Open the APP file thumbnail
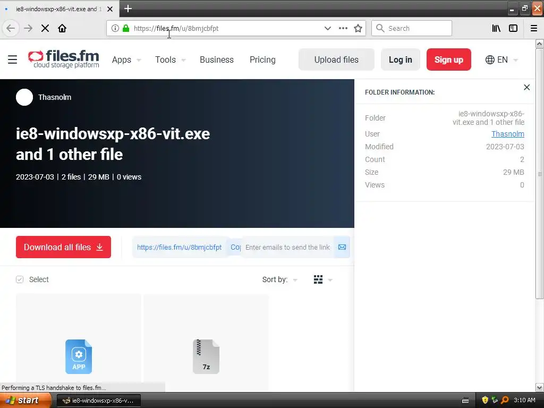The width and height of the screenshot is (544, 408). (x=79, y=356)
